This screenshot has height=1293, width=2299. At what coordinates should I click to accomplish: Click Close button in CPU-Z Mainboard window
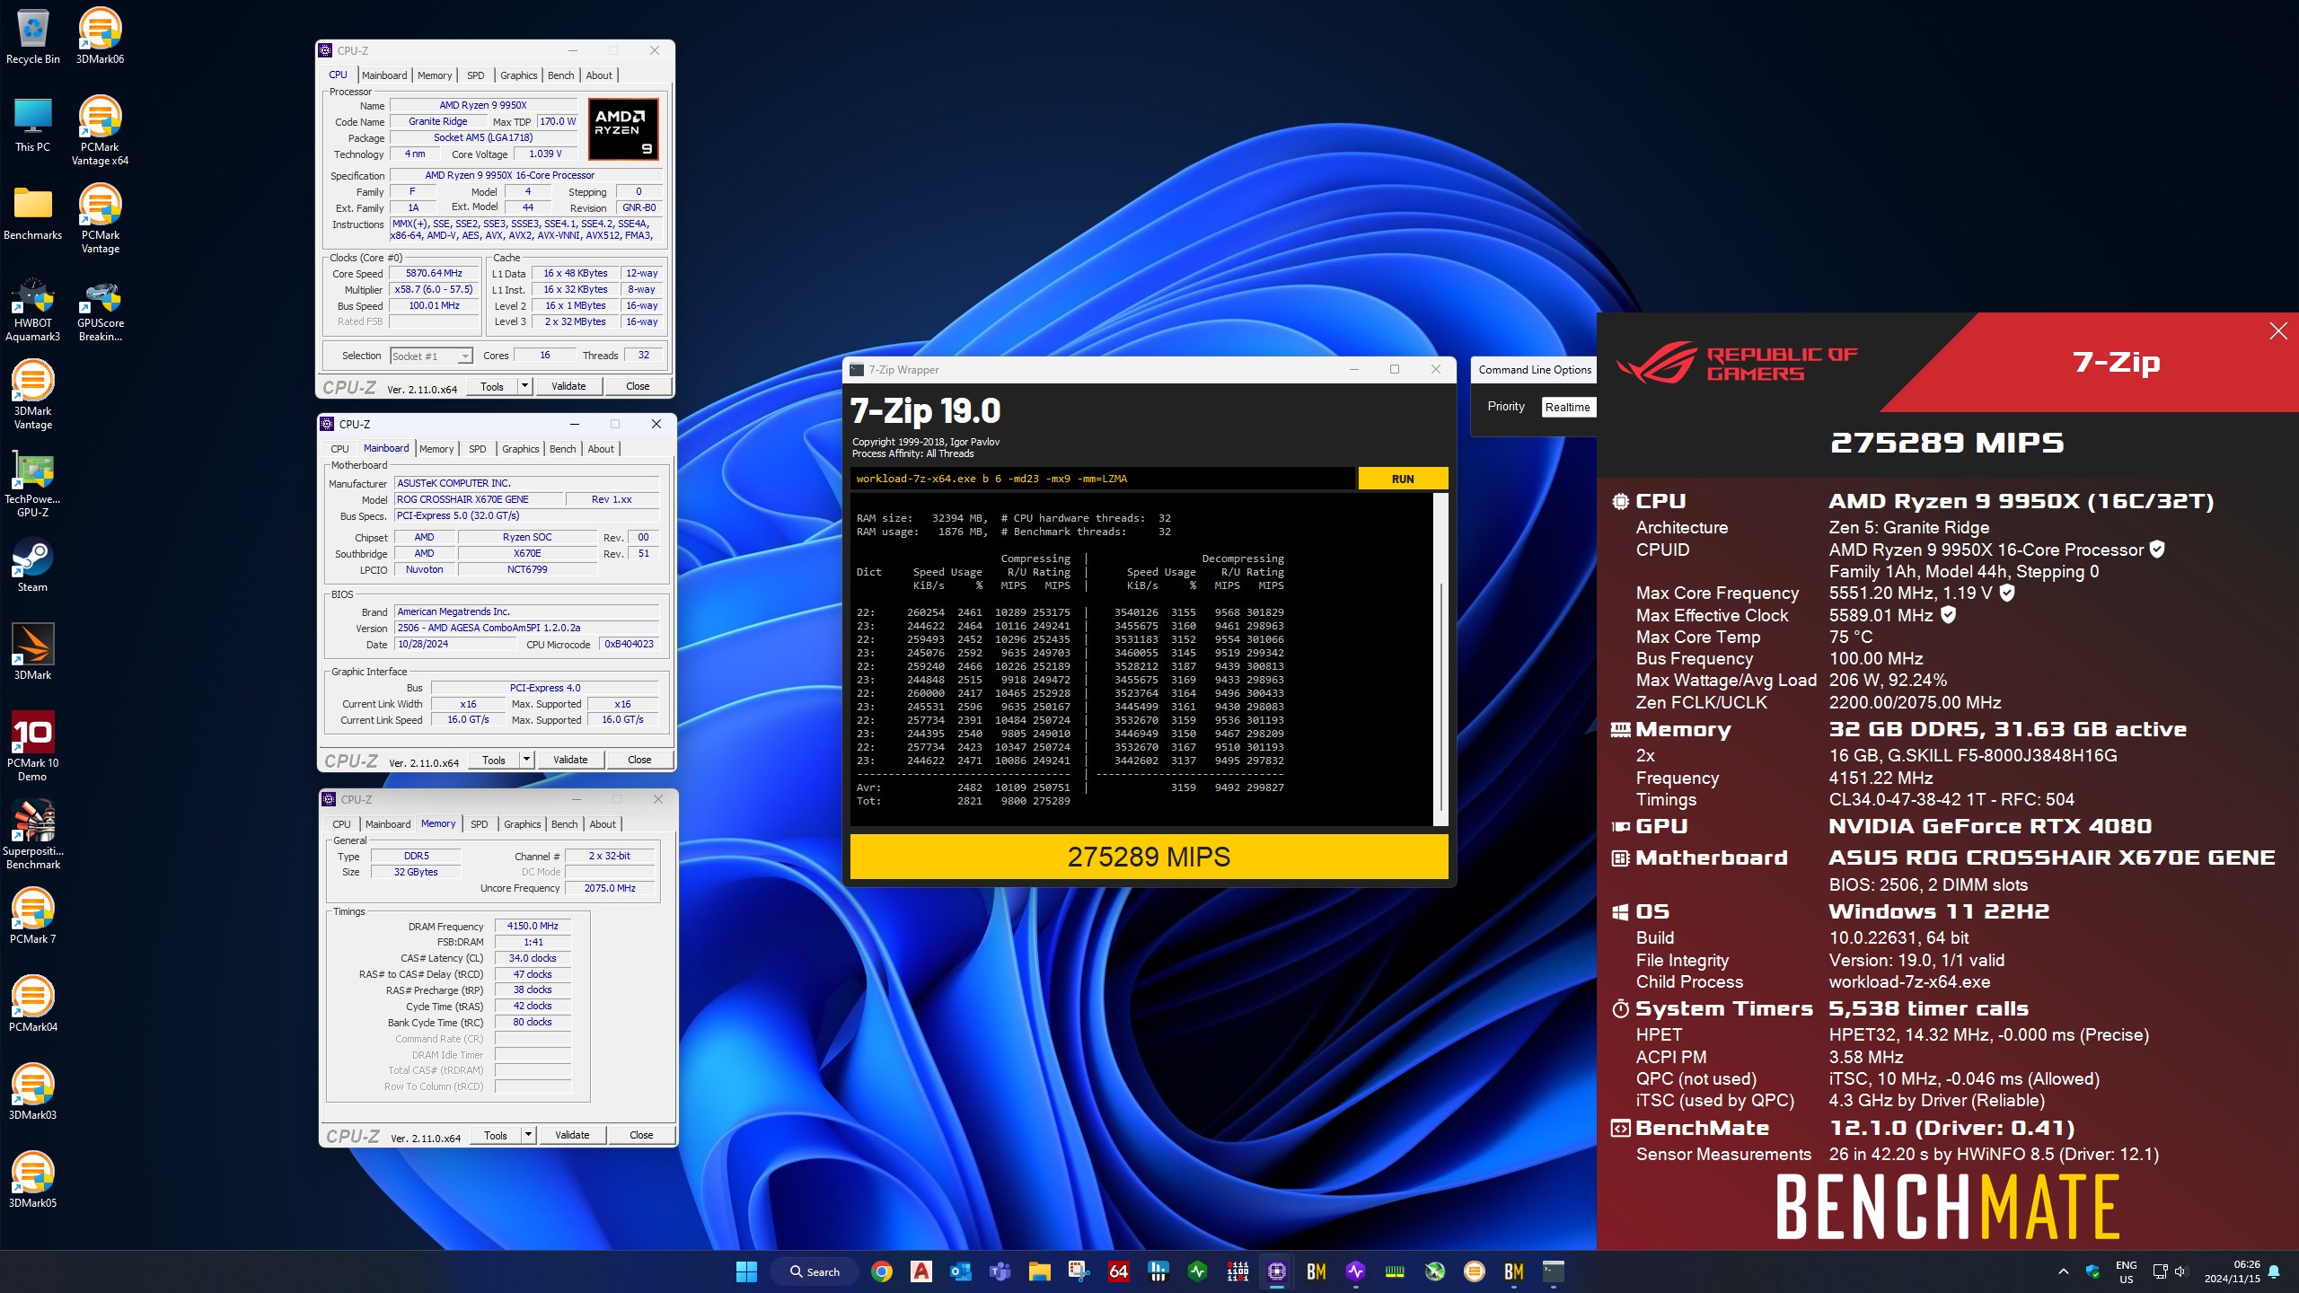[639, 760]
